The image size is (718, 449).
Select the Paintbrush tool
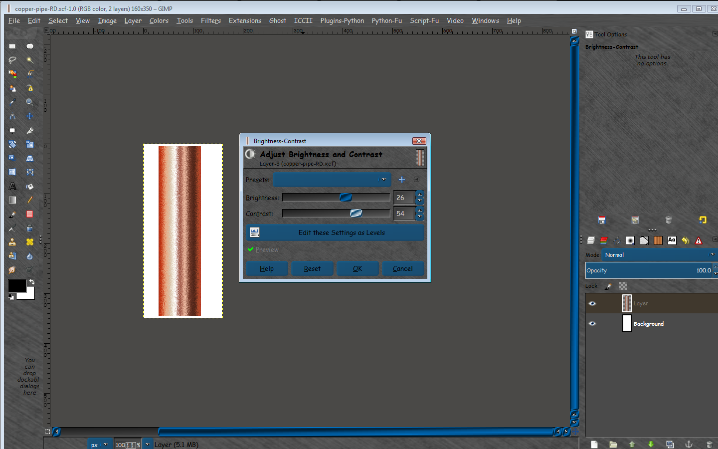coord(12,214)
